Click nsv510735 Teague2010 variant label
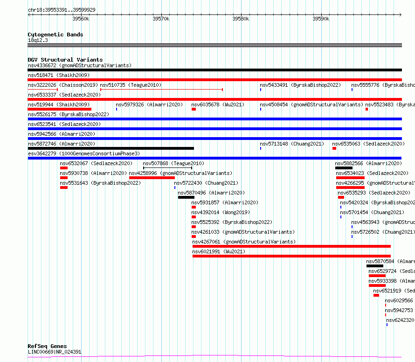 131,85
